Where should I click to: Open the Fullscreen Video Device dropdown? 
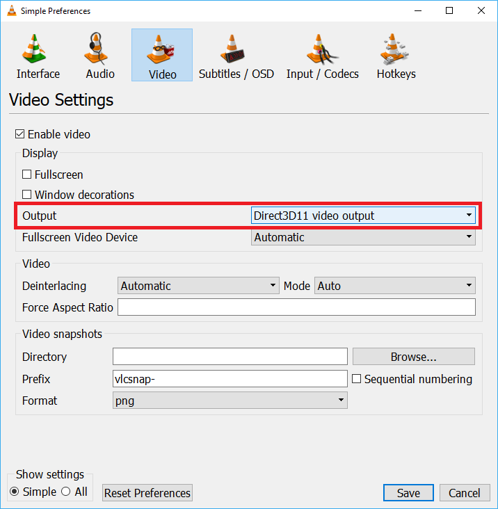pyautogui.click(x=363, y=237)
